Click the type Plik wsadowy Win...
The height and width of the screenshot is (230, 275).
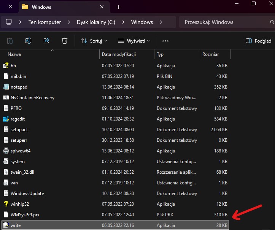(x=176, y=97)
